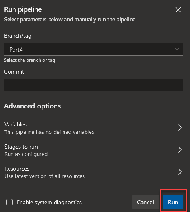
Task: Click the chevron beside Resources
Action: click(180, 172)
